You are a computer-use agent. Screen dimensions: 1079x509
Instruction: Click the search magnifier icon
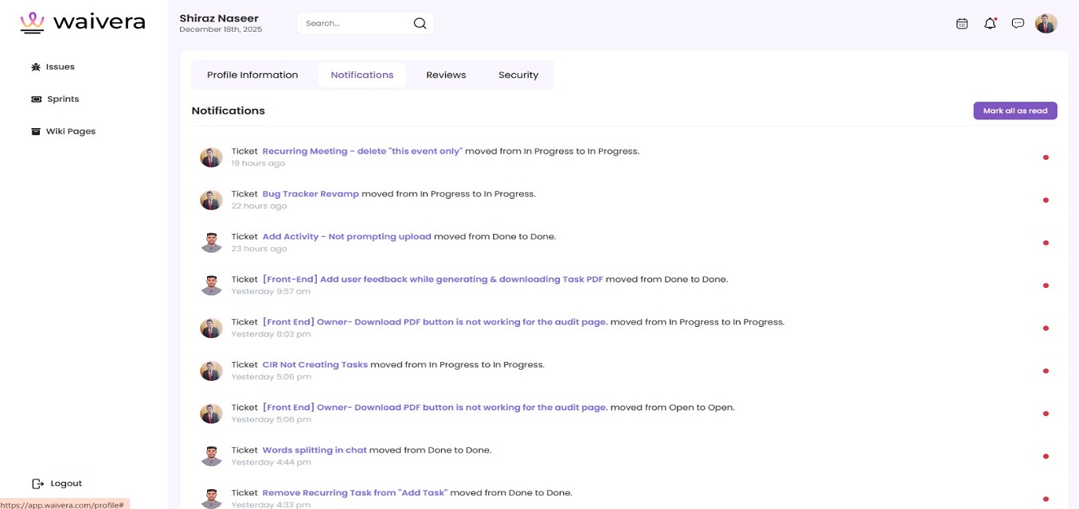click(x=420, y=24)
